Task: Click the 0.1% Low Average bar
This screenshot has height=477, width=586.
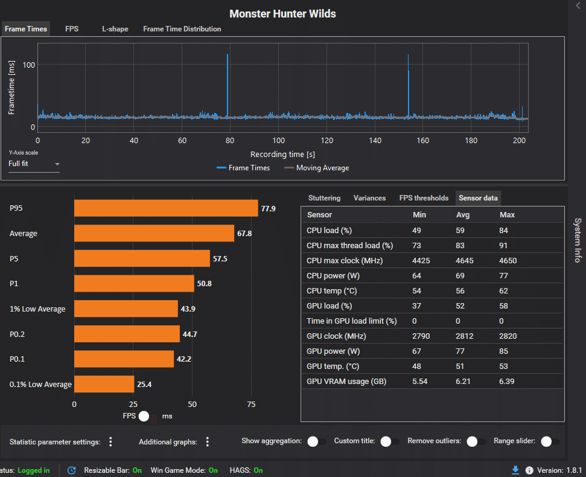Action: point(104,384)
